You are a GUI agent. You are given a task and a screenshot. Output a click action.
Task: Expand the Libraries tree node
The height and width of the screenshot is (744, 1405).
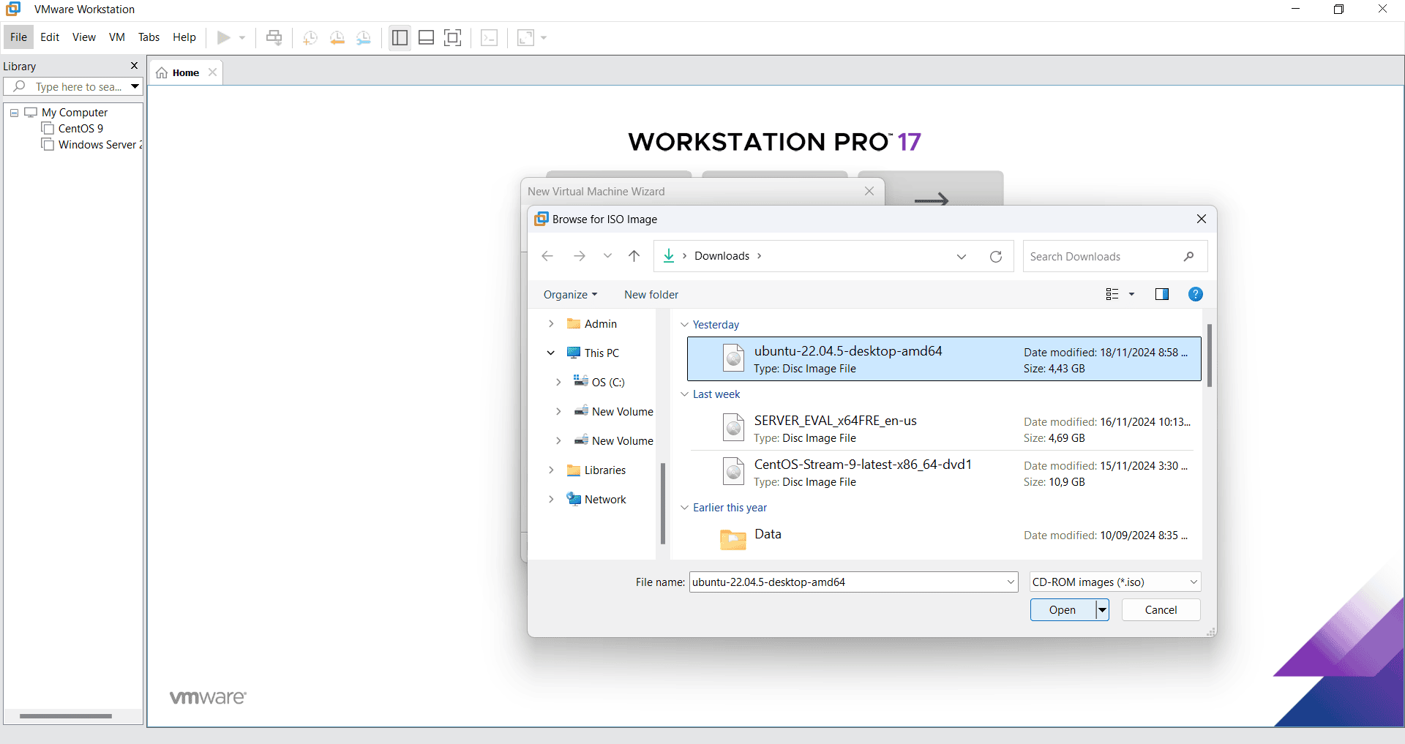point(551,470)
